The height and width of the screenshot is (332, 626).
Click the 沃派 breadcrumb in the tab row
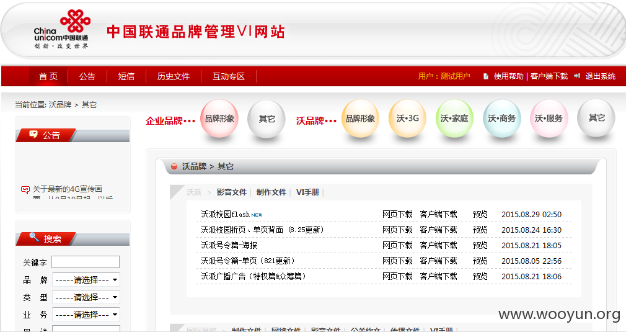pyautogui.click(x=194, y=192)
